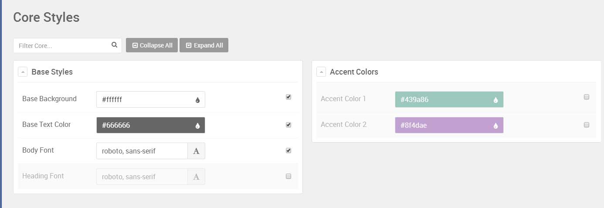Open font picker icon for Body Font
604x208 pixels.
click(196, 151)
